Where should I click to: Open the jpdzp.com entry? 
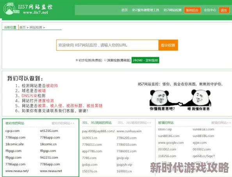click(90, 165)
